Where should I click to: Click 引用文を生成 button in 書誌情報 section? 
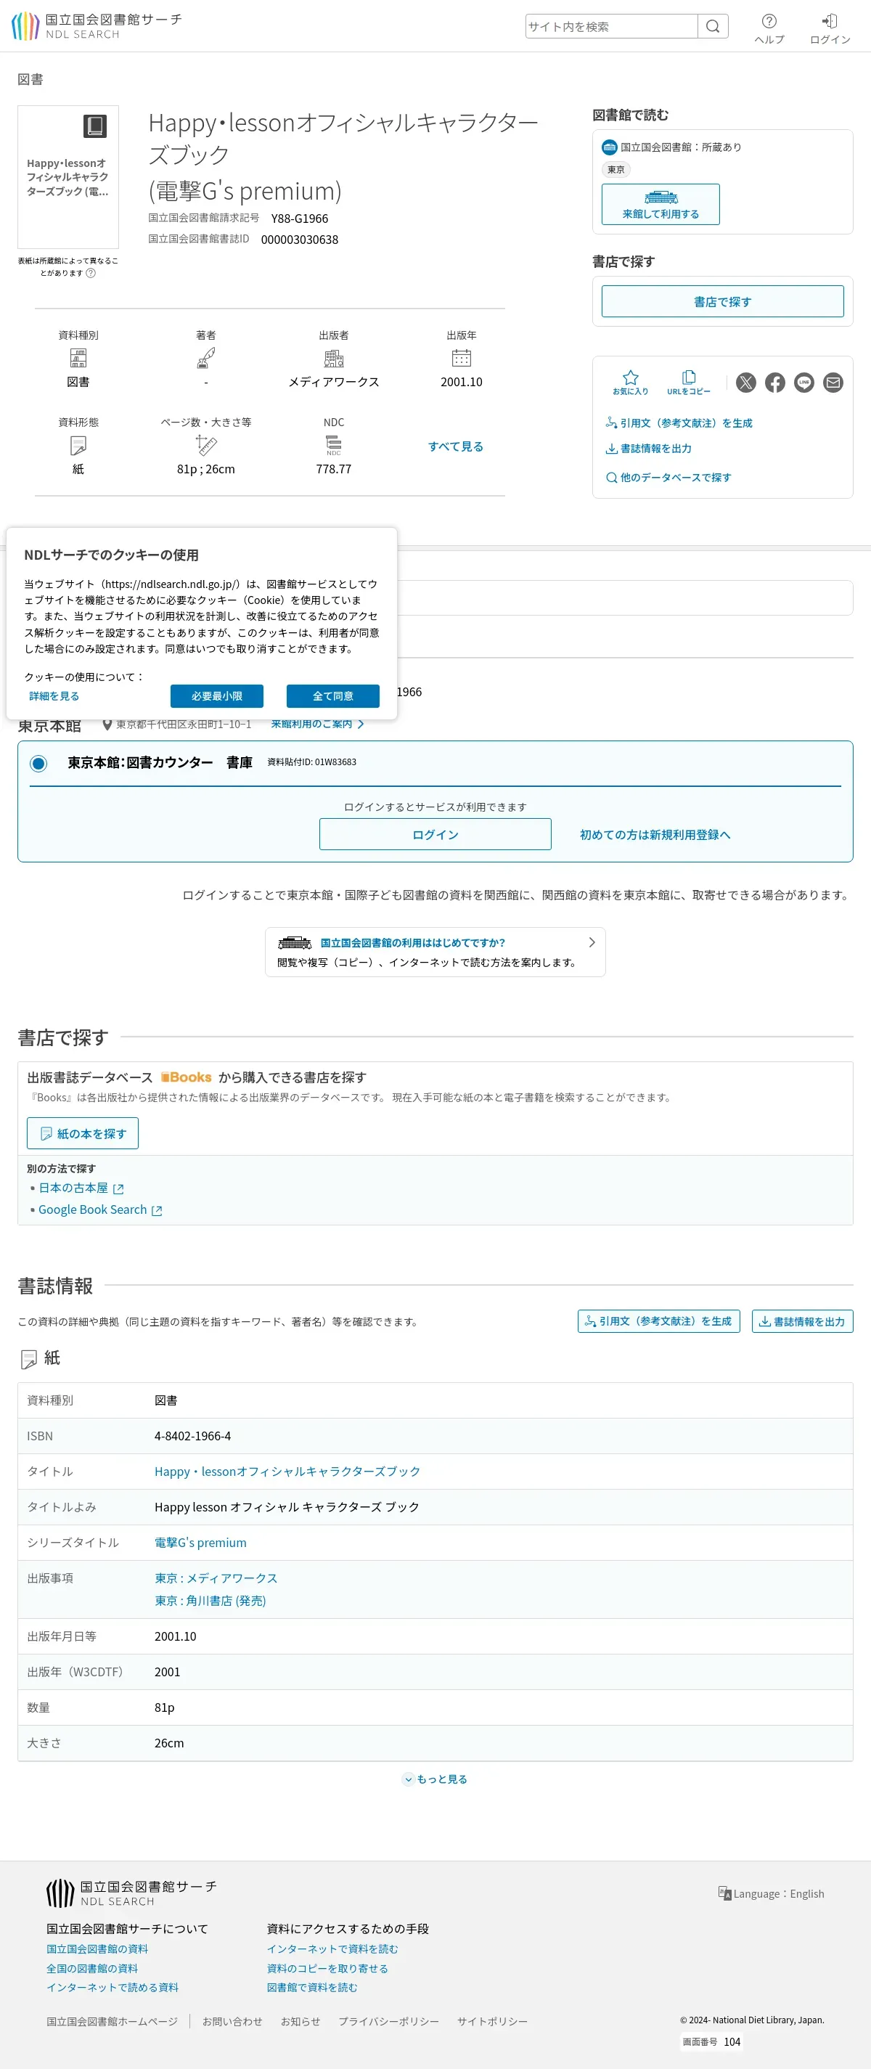coord(658,1321)
